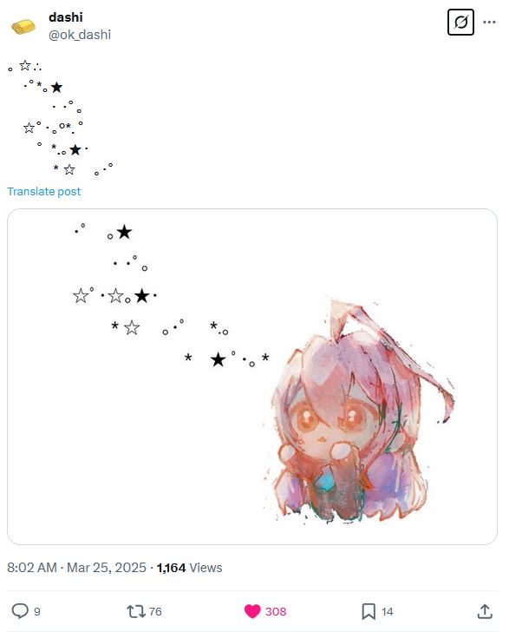This screenshot has height=632, width=509.
Task: Click the reply count 9
Action: [37, 612]
